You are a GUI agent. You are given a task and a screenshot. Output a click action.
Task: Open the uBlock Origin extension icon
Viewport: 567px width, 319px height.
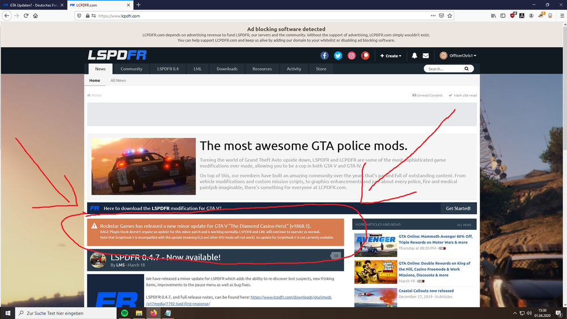(513, 15)
